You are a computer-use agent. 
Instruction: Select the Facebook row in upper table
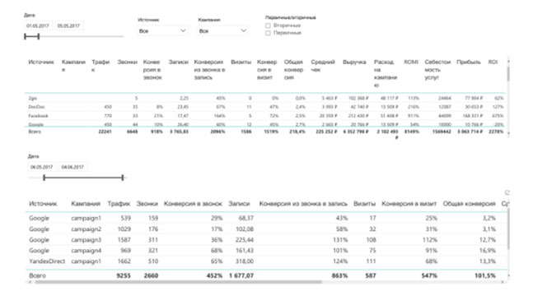point(265,116)
